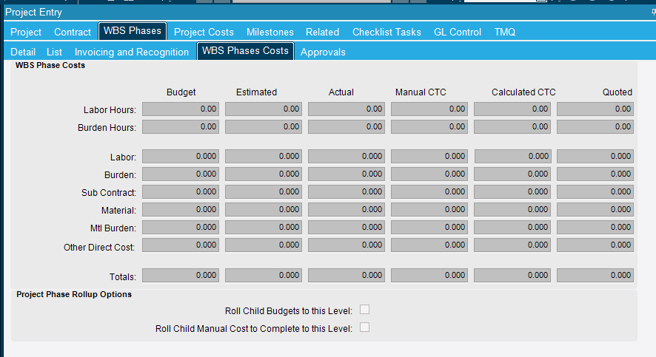Select the Calculated CTC Totals field
This screenshot has height=357, width=656.
(x=512, y=275)
